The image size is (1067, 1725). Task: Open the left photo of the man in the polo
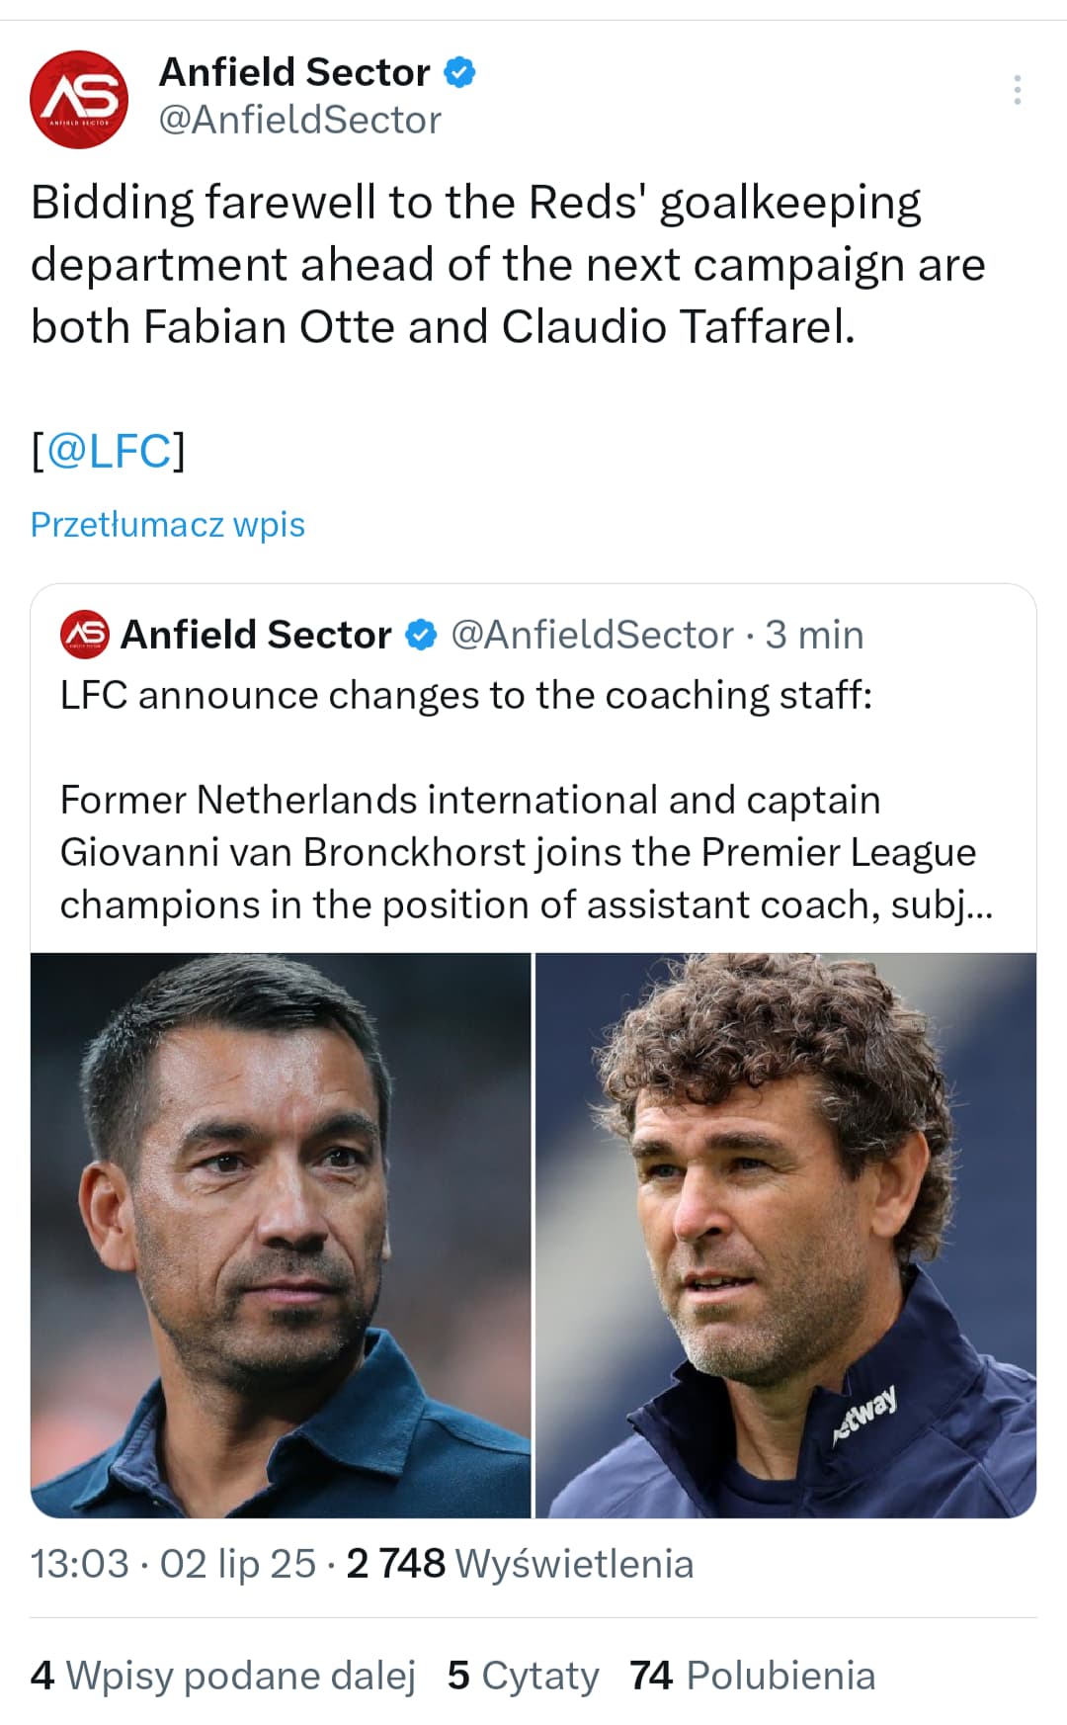pos(281,1235)
